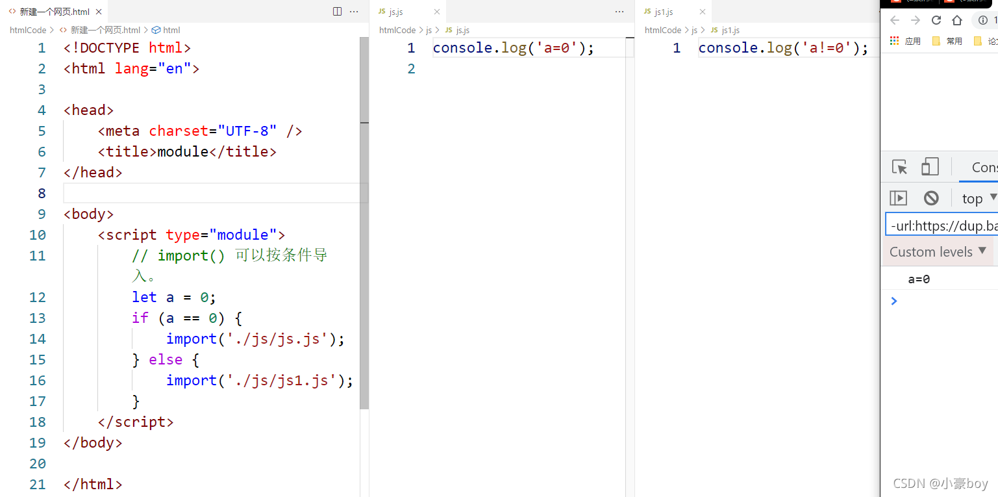Click the browser back arrow

click(x=895, y=20)
